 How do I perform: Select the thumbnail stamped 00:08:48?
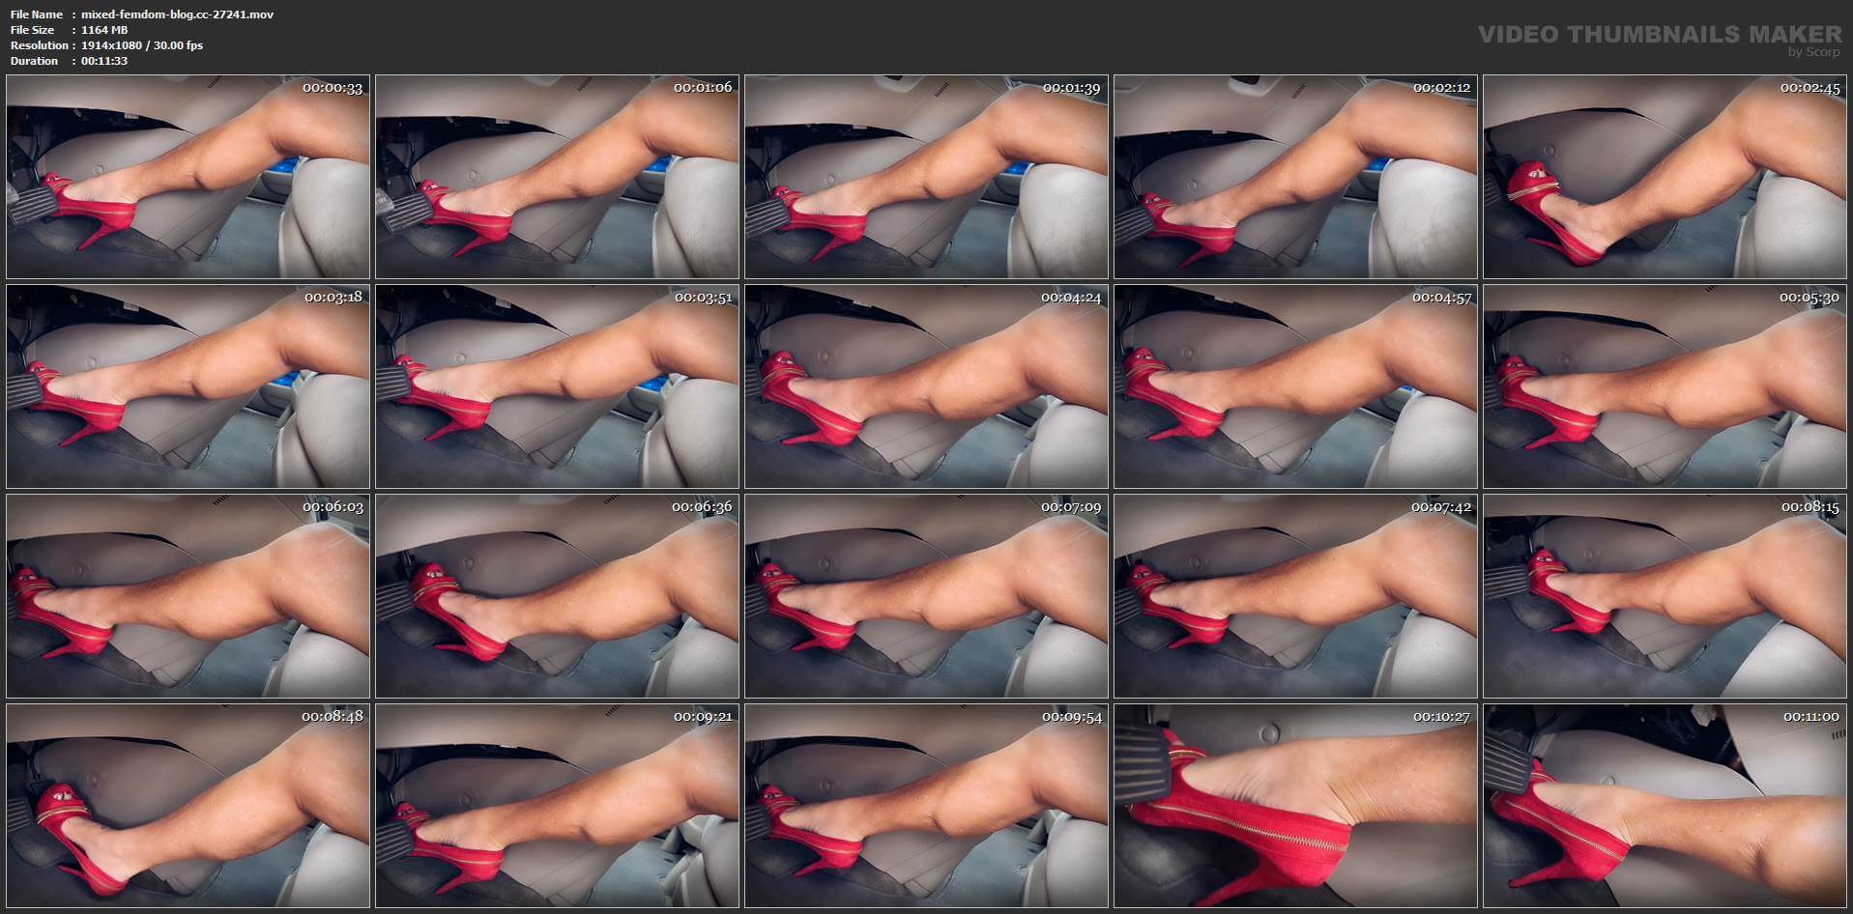[x=188, y=806]
